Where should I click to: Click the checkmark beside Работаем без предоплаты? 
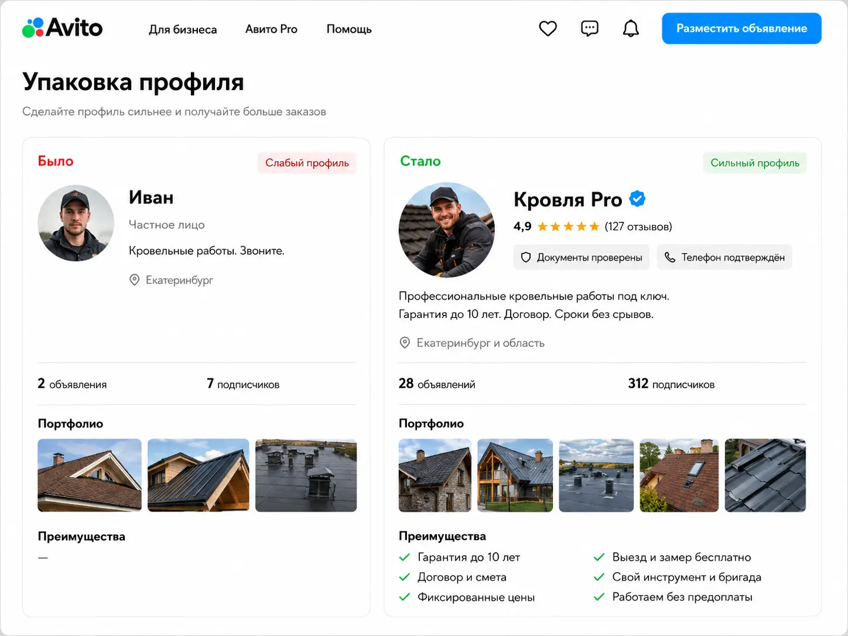[x=599, y=597]
